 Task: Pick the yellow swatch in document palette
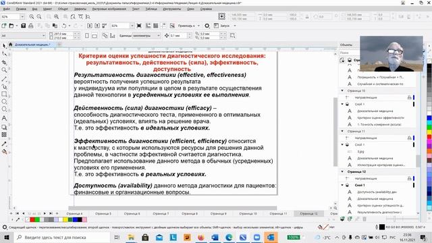point(65,219)
